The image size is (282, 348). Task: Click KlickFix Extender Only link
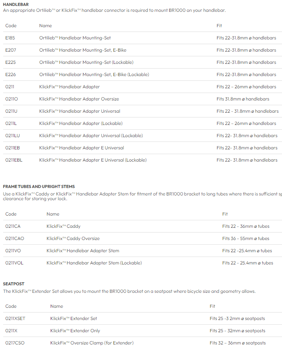tap(75, 331)
